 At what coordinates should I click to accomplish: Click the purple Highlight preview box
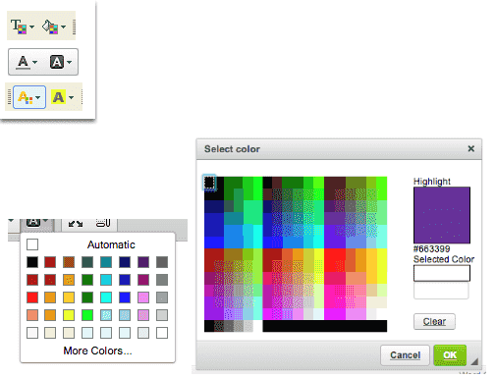coord(442,215)
